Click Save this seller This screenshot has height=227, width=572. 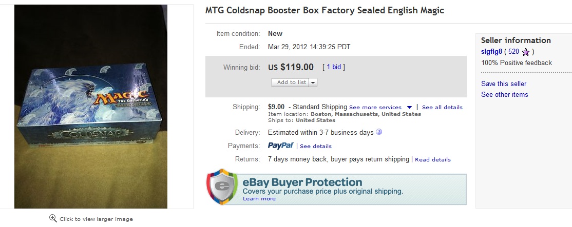[x=504, y=84]
